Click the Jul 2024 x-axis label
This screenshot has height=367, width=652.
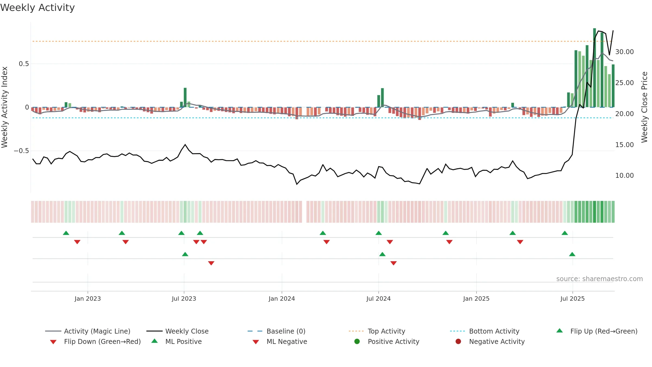point(378,298)
